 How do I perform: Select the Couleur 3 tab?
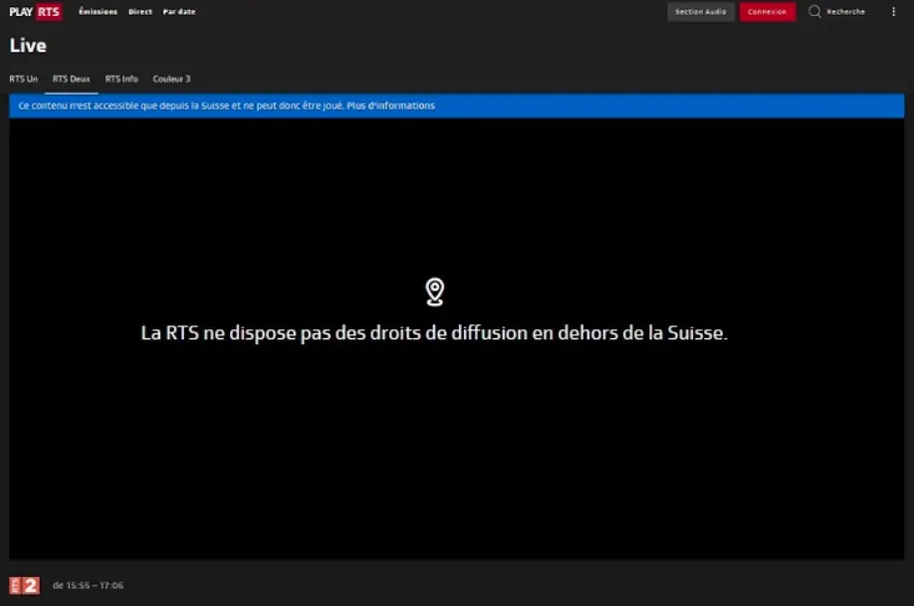(x=171, y=79)
